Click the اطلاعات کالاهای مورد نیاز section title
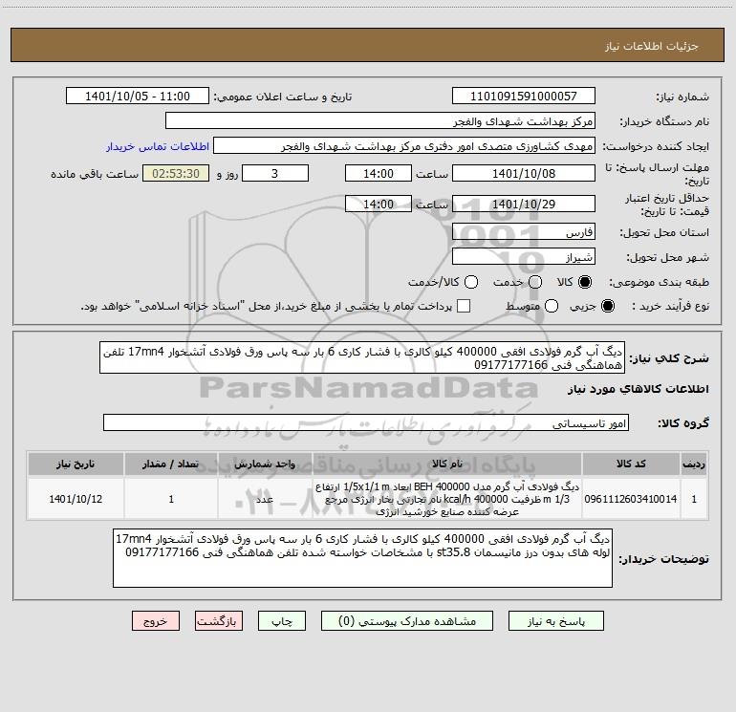The image size is (736, 712). (x=639, y=389)
